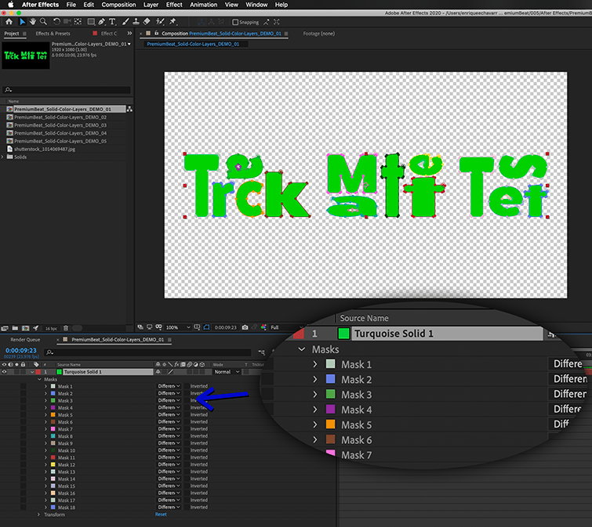The width and height of the screenshot is (592, 527).
Task: Click the Home icon in the toolbar
Action: (x=9, y=22)
